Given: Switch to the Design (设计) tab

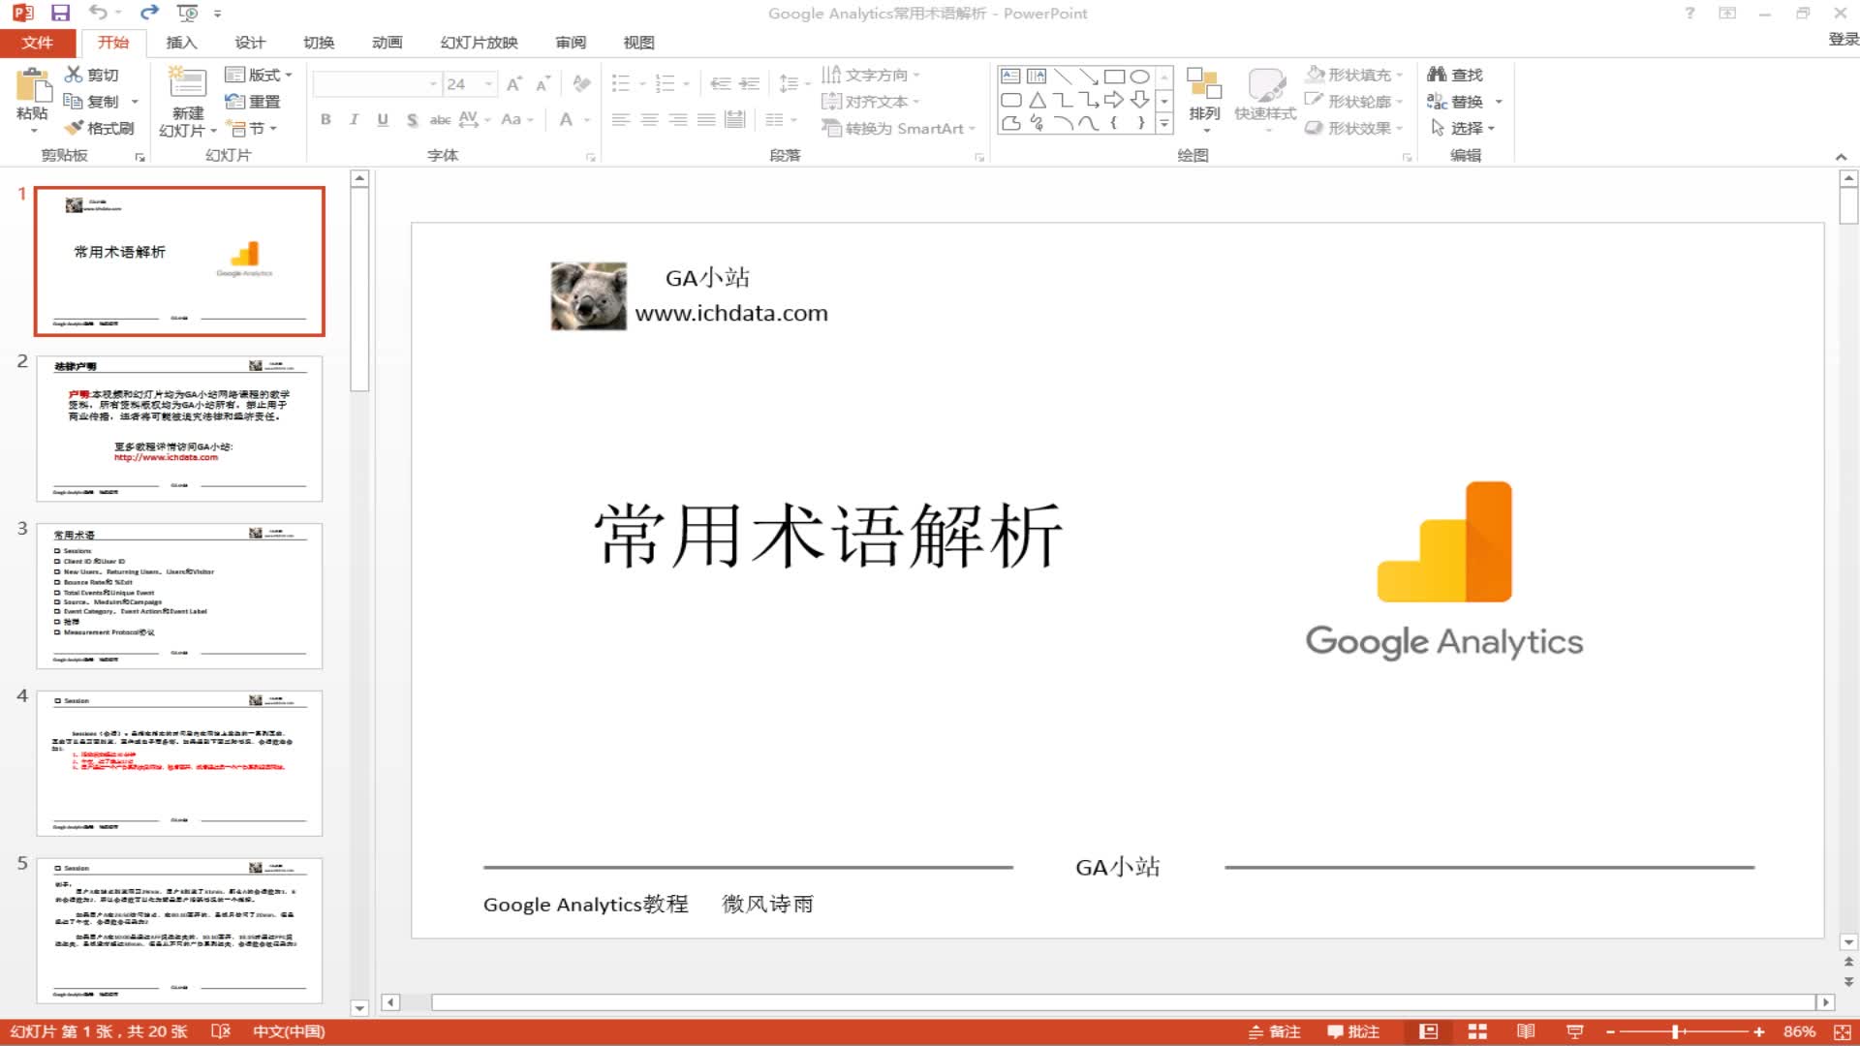Looking at the screenshot, I should tap(250, 43).
